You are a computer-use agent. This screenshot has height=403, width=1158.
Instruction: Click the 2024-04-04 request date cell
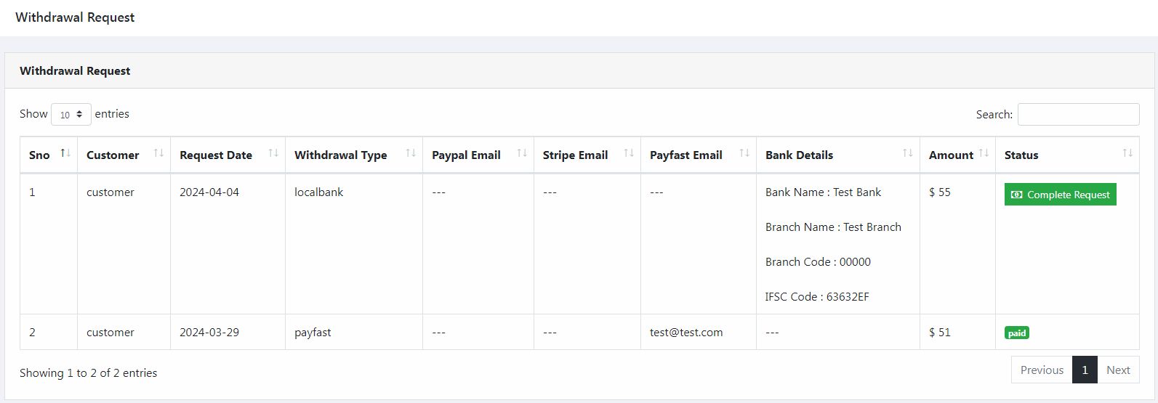209,192
